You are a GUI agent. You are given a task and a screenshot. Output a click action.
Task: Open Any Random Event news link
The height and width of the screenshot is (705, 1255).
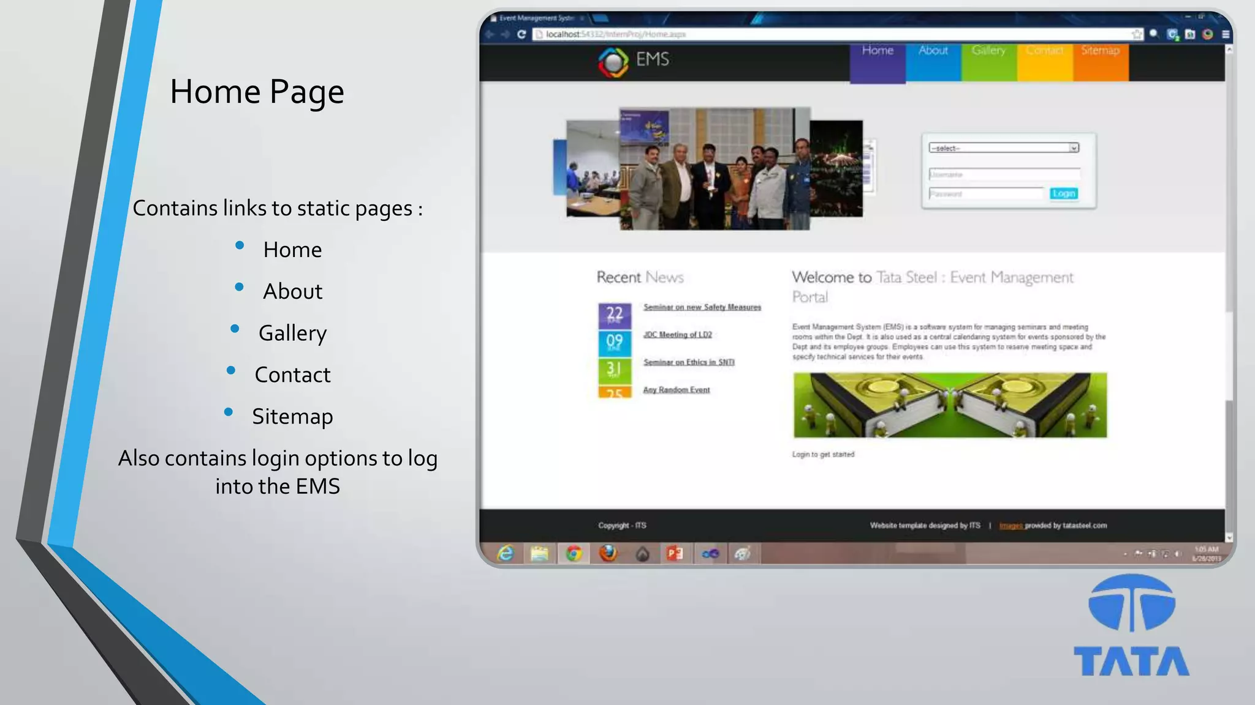(x=677, y=390)
